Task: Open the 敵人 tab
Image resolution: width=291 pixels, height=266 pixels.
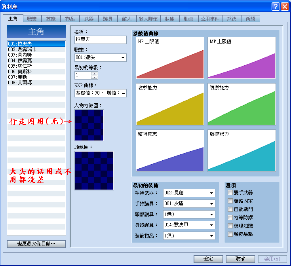Action: point(127,19)
